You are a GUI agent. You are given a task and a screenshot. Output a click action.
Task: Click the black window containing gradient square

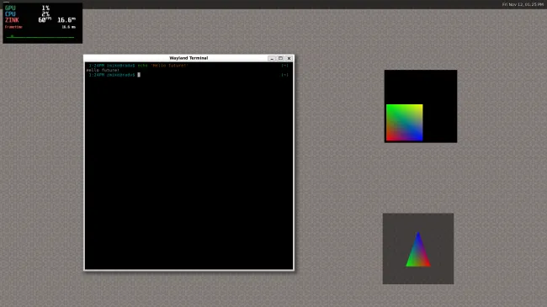pyautogui.click(x=421, y=106)
